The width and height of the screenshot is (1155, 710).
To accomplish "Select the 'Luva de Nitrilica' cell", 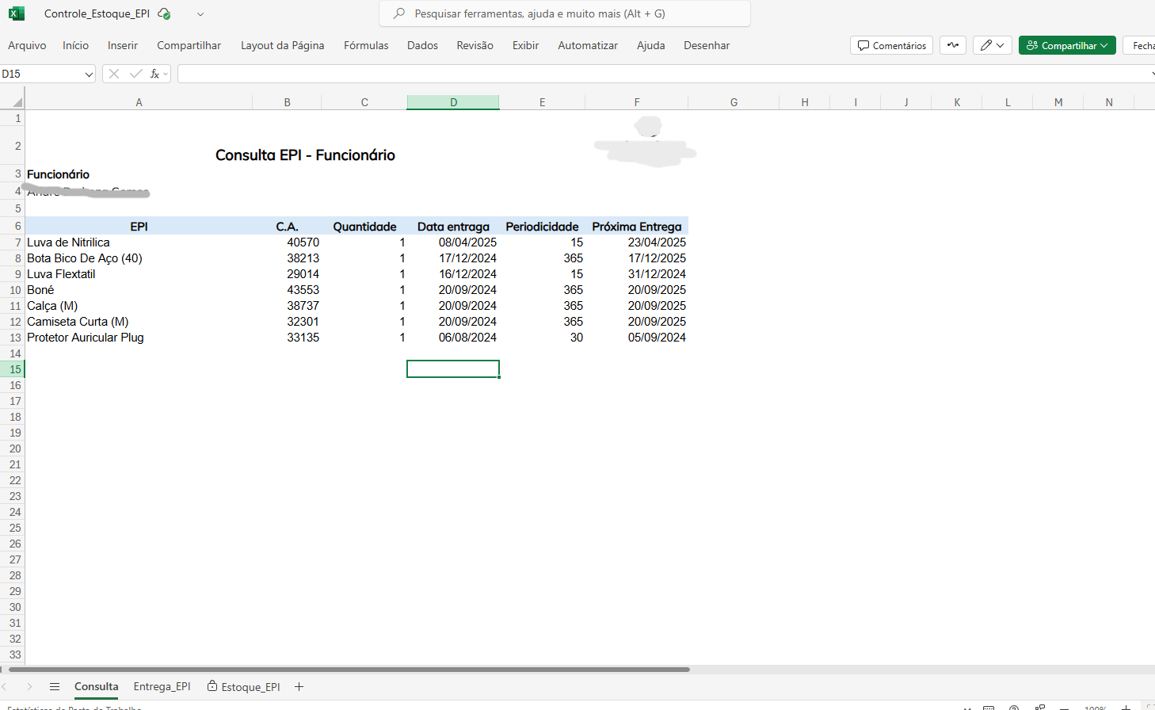I will (x=139, y=242).
